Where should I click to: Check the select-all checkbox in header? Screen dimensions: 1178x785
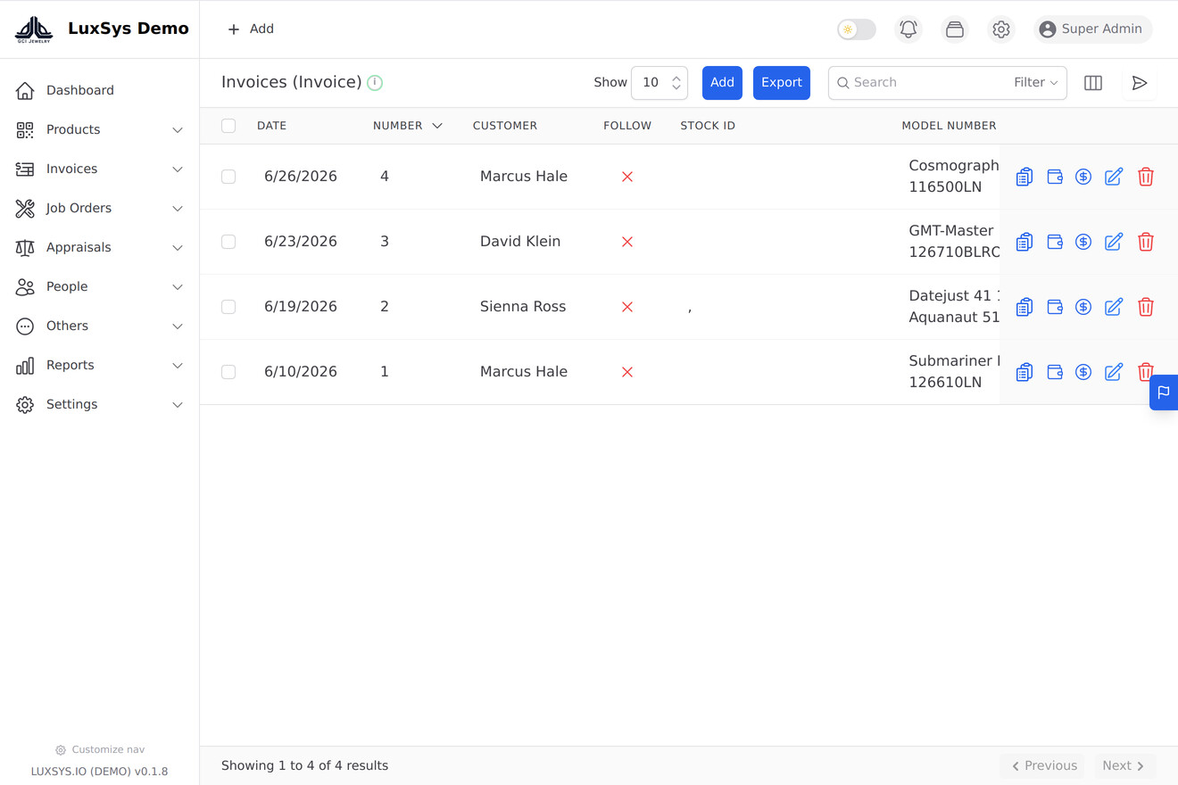coord(228,126)
